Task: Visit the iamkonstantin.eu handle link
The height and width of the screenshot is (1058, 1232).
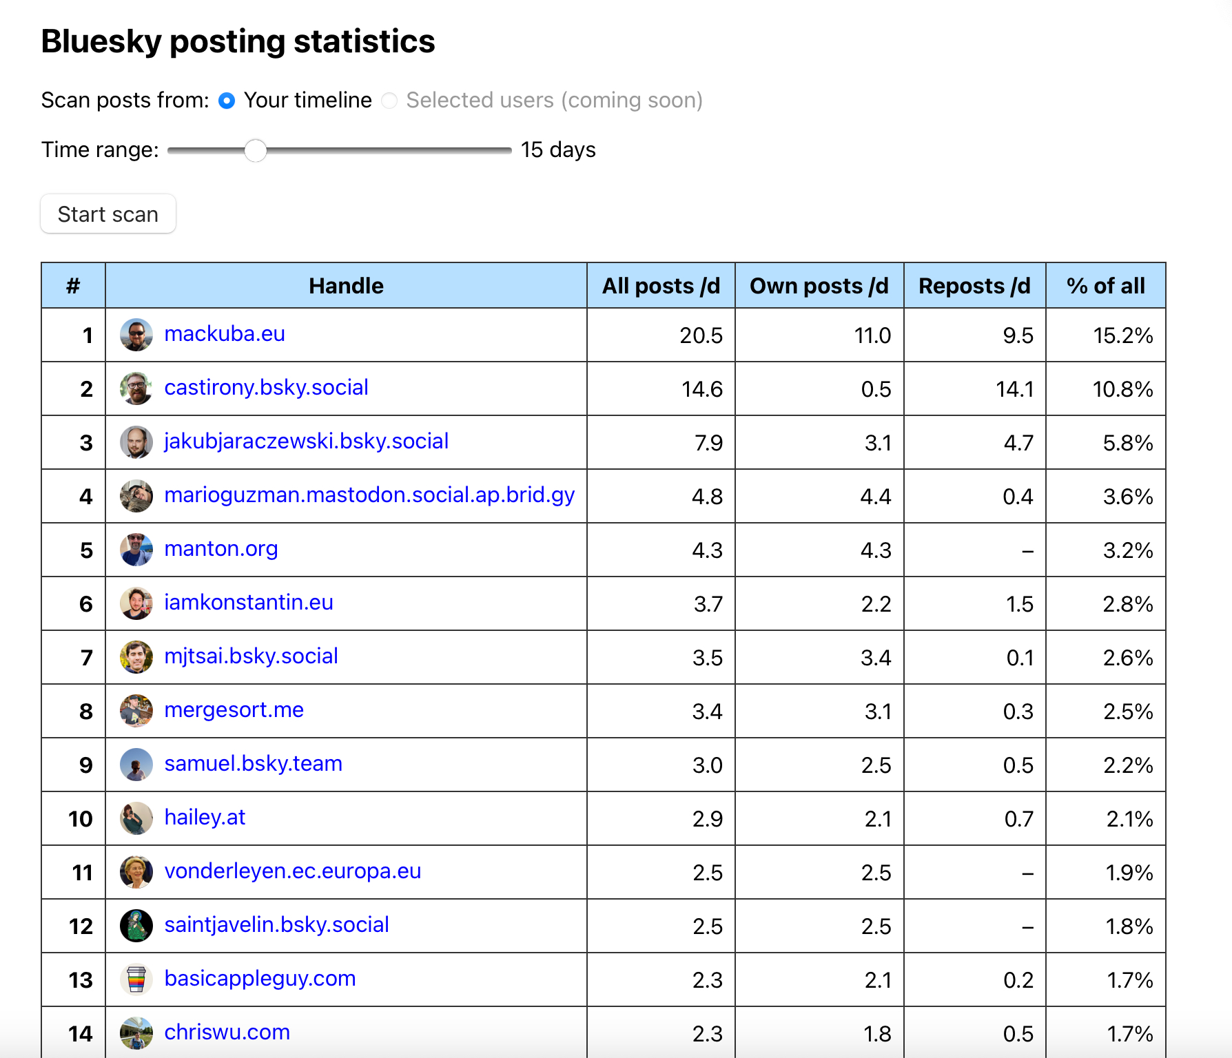Action: [x=248, y=602]
